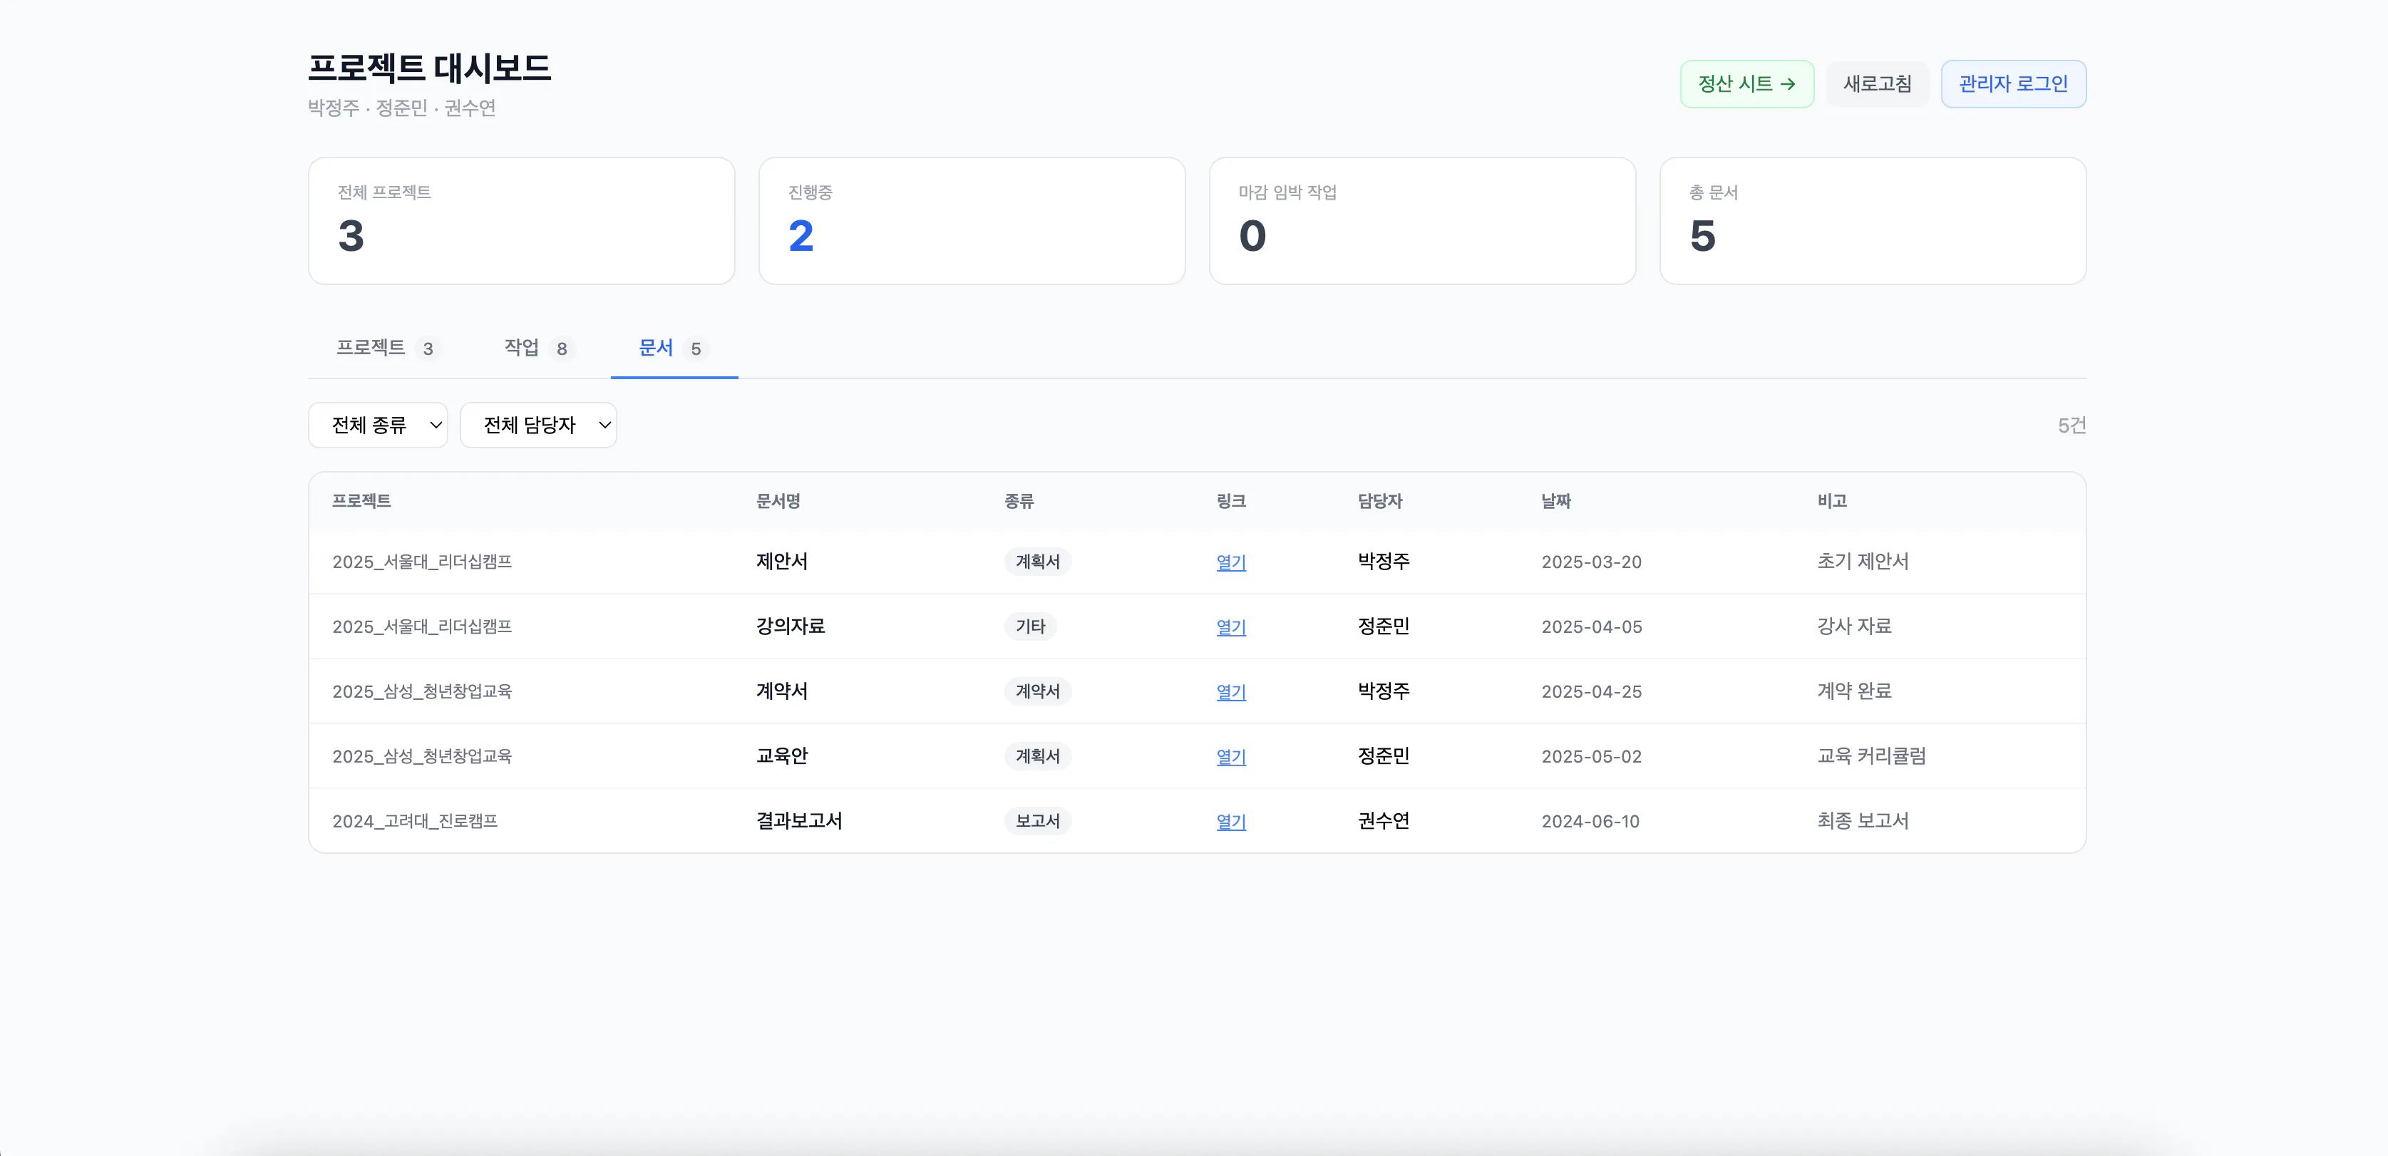Click the 5건 result count
Image resolution: width=2388 pixels, height=1156 pixels.
(2072, 425)
